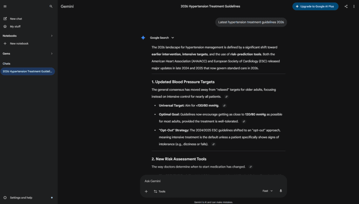Viewport: 359px width, 204px height.
Task: Click the conversation title at top
Action: pyautogui.click(x=210, y=6)
